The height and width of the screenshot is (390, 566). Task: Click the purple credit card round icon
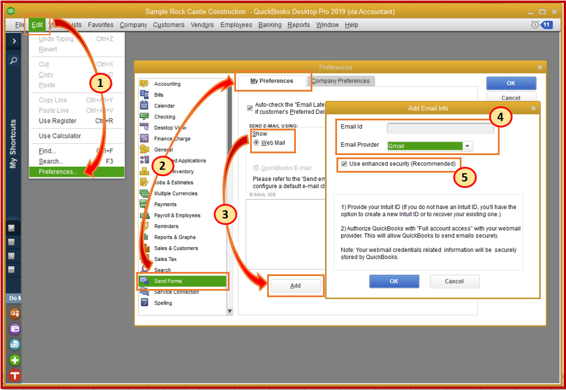15,329
